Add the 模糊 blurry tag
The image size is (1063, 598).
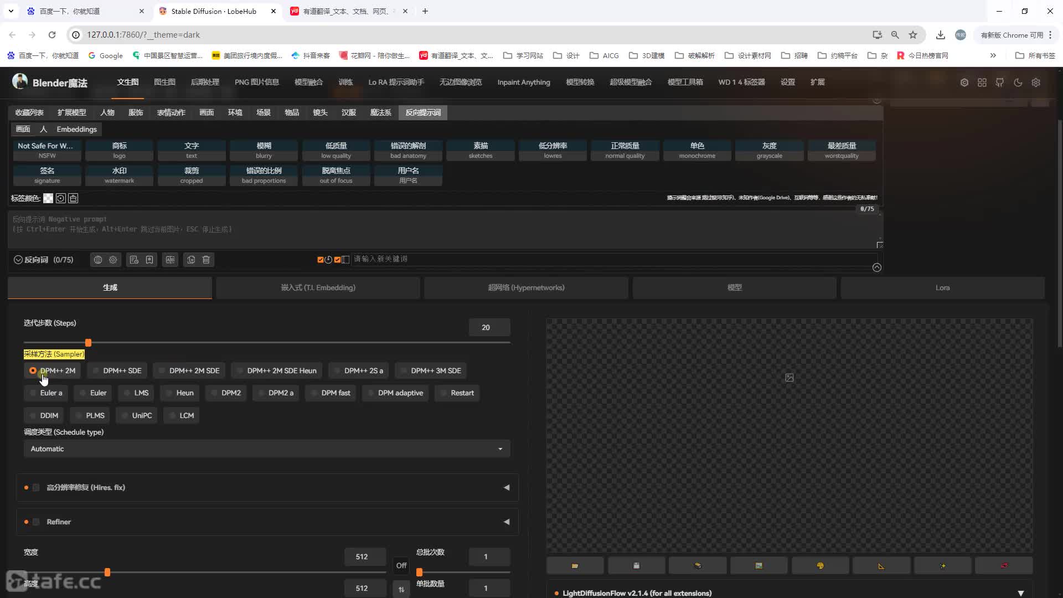tap(264, 151)
